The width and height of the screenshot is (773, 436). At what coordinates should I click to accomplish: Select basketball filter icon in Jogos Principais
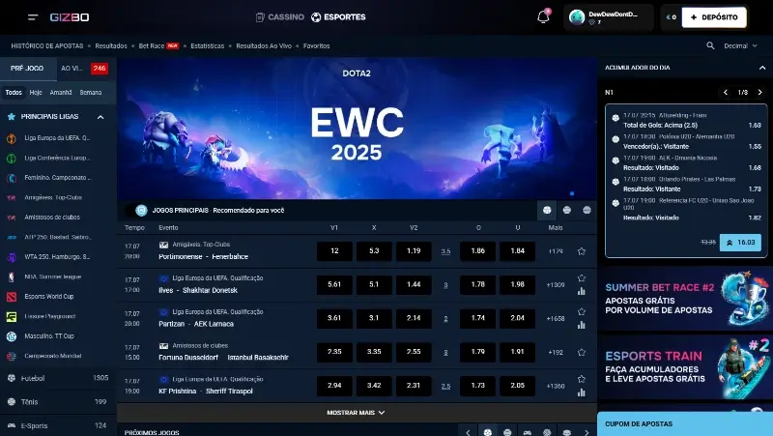(587, 210)
